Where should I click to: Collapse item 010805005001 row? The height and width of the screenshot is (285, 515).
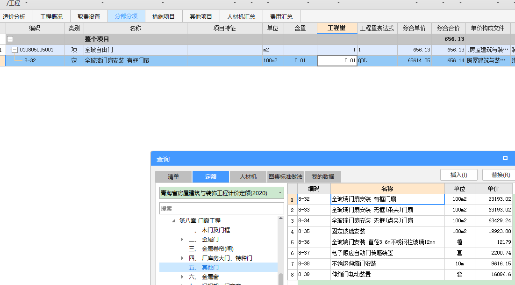pyautogui.click(x=15, y=50)
